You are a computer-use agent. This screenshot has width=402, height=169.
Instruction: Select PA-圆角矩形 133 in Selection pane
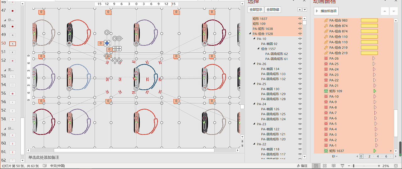(273, 74)
